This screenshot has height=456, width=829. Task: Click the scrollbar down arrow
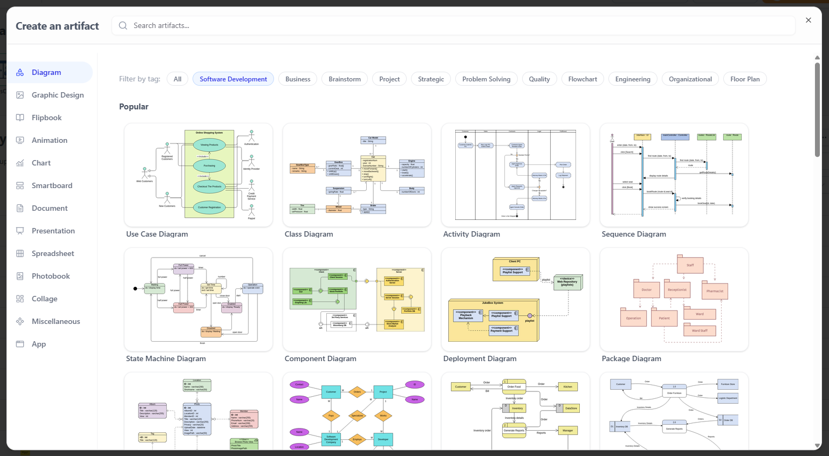[817, 446]
